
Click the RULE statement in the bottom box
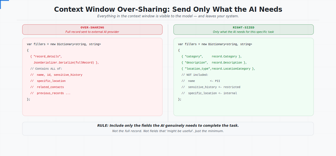click(x=168, y=126)
